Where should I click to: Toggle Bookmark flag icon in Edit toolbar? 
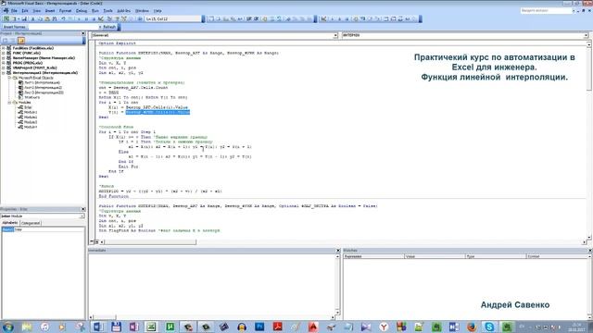point(288,18)
